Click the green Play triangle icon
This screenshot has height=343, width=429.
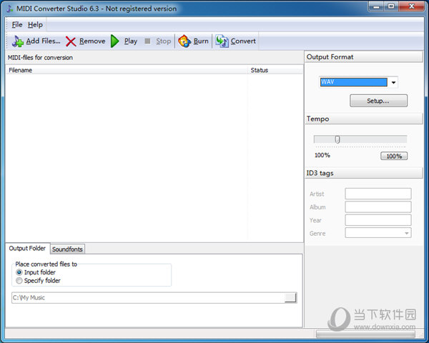[x=115, y=41]
